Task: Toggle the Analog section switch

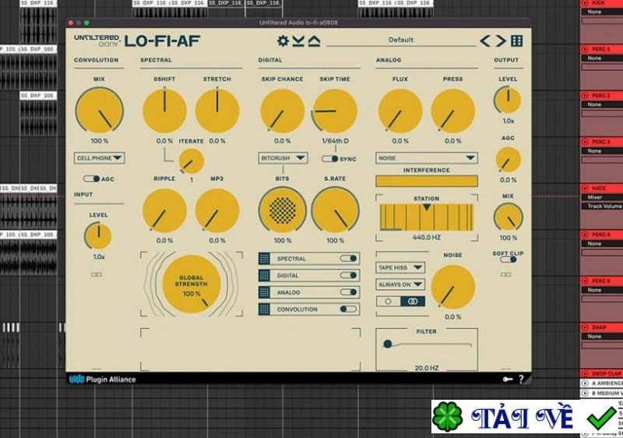Action: (348, 292)
